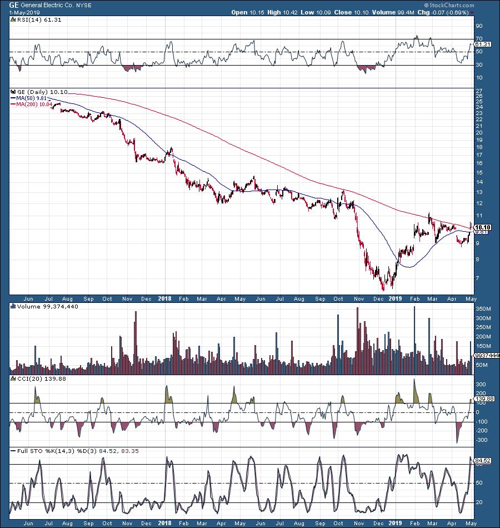Click the 99374440 volume tag on axis
This screenshot has height=528, width=500.
[487, 355]
